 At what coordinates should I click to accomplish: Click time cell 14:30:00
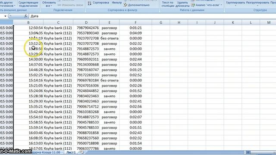(x=28, y=59)
